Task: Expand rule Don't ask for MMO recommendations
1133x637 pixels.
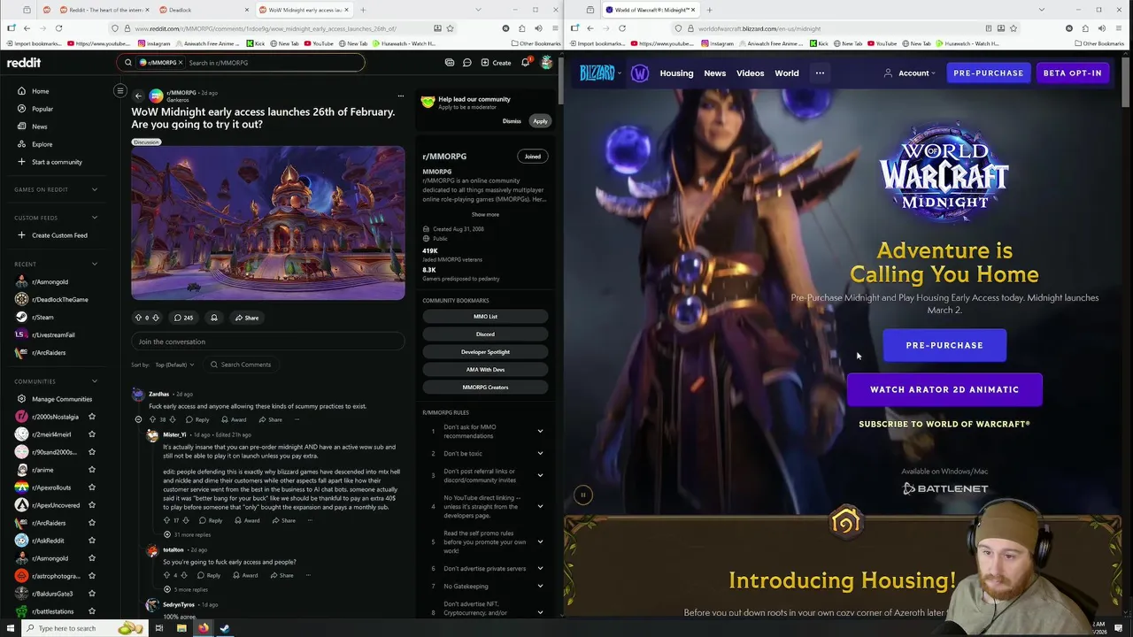Action: pos(540,431)
